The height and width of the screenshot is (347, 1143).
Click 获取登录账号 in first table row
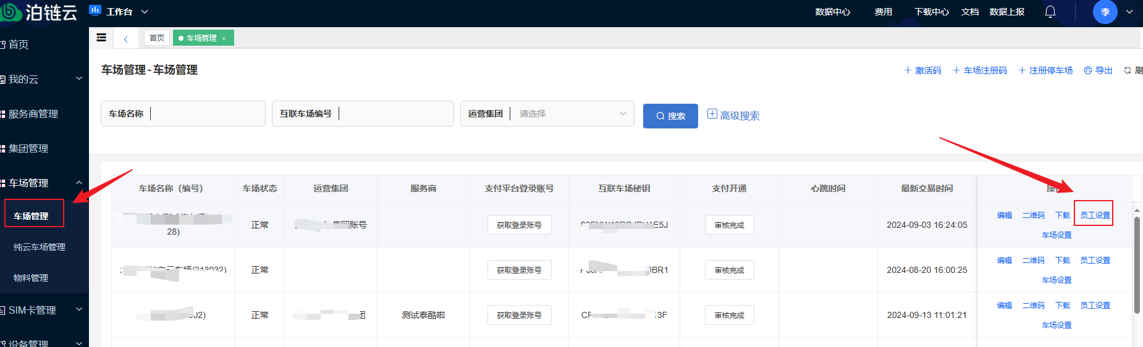coord(519,225)
